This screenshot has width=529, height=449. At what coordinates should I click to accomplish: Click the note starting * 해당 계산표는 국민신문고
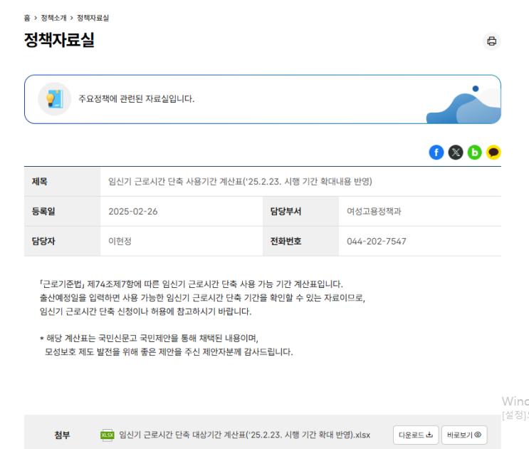pyautogui.click(x=149, y=338)
